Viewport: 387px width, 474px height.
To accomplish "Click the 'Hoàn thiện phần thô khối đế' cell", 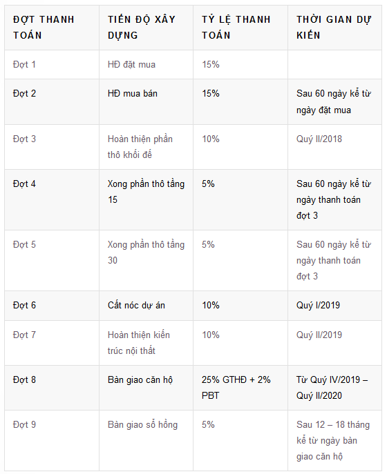I will (x=147, y=147).
